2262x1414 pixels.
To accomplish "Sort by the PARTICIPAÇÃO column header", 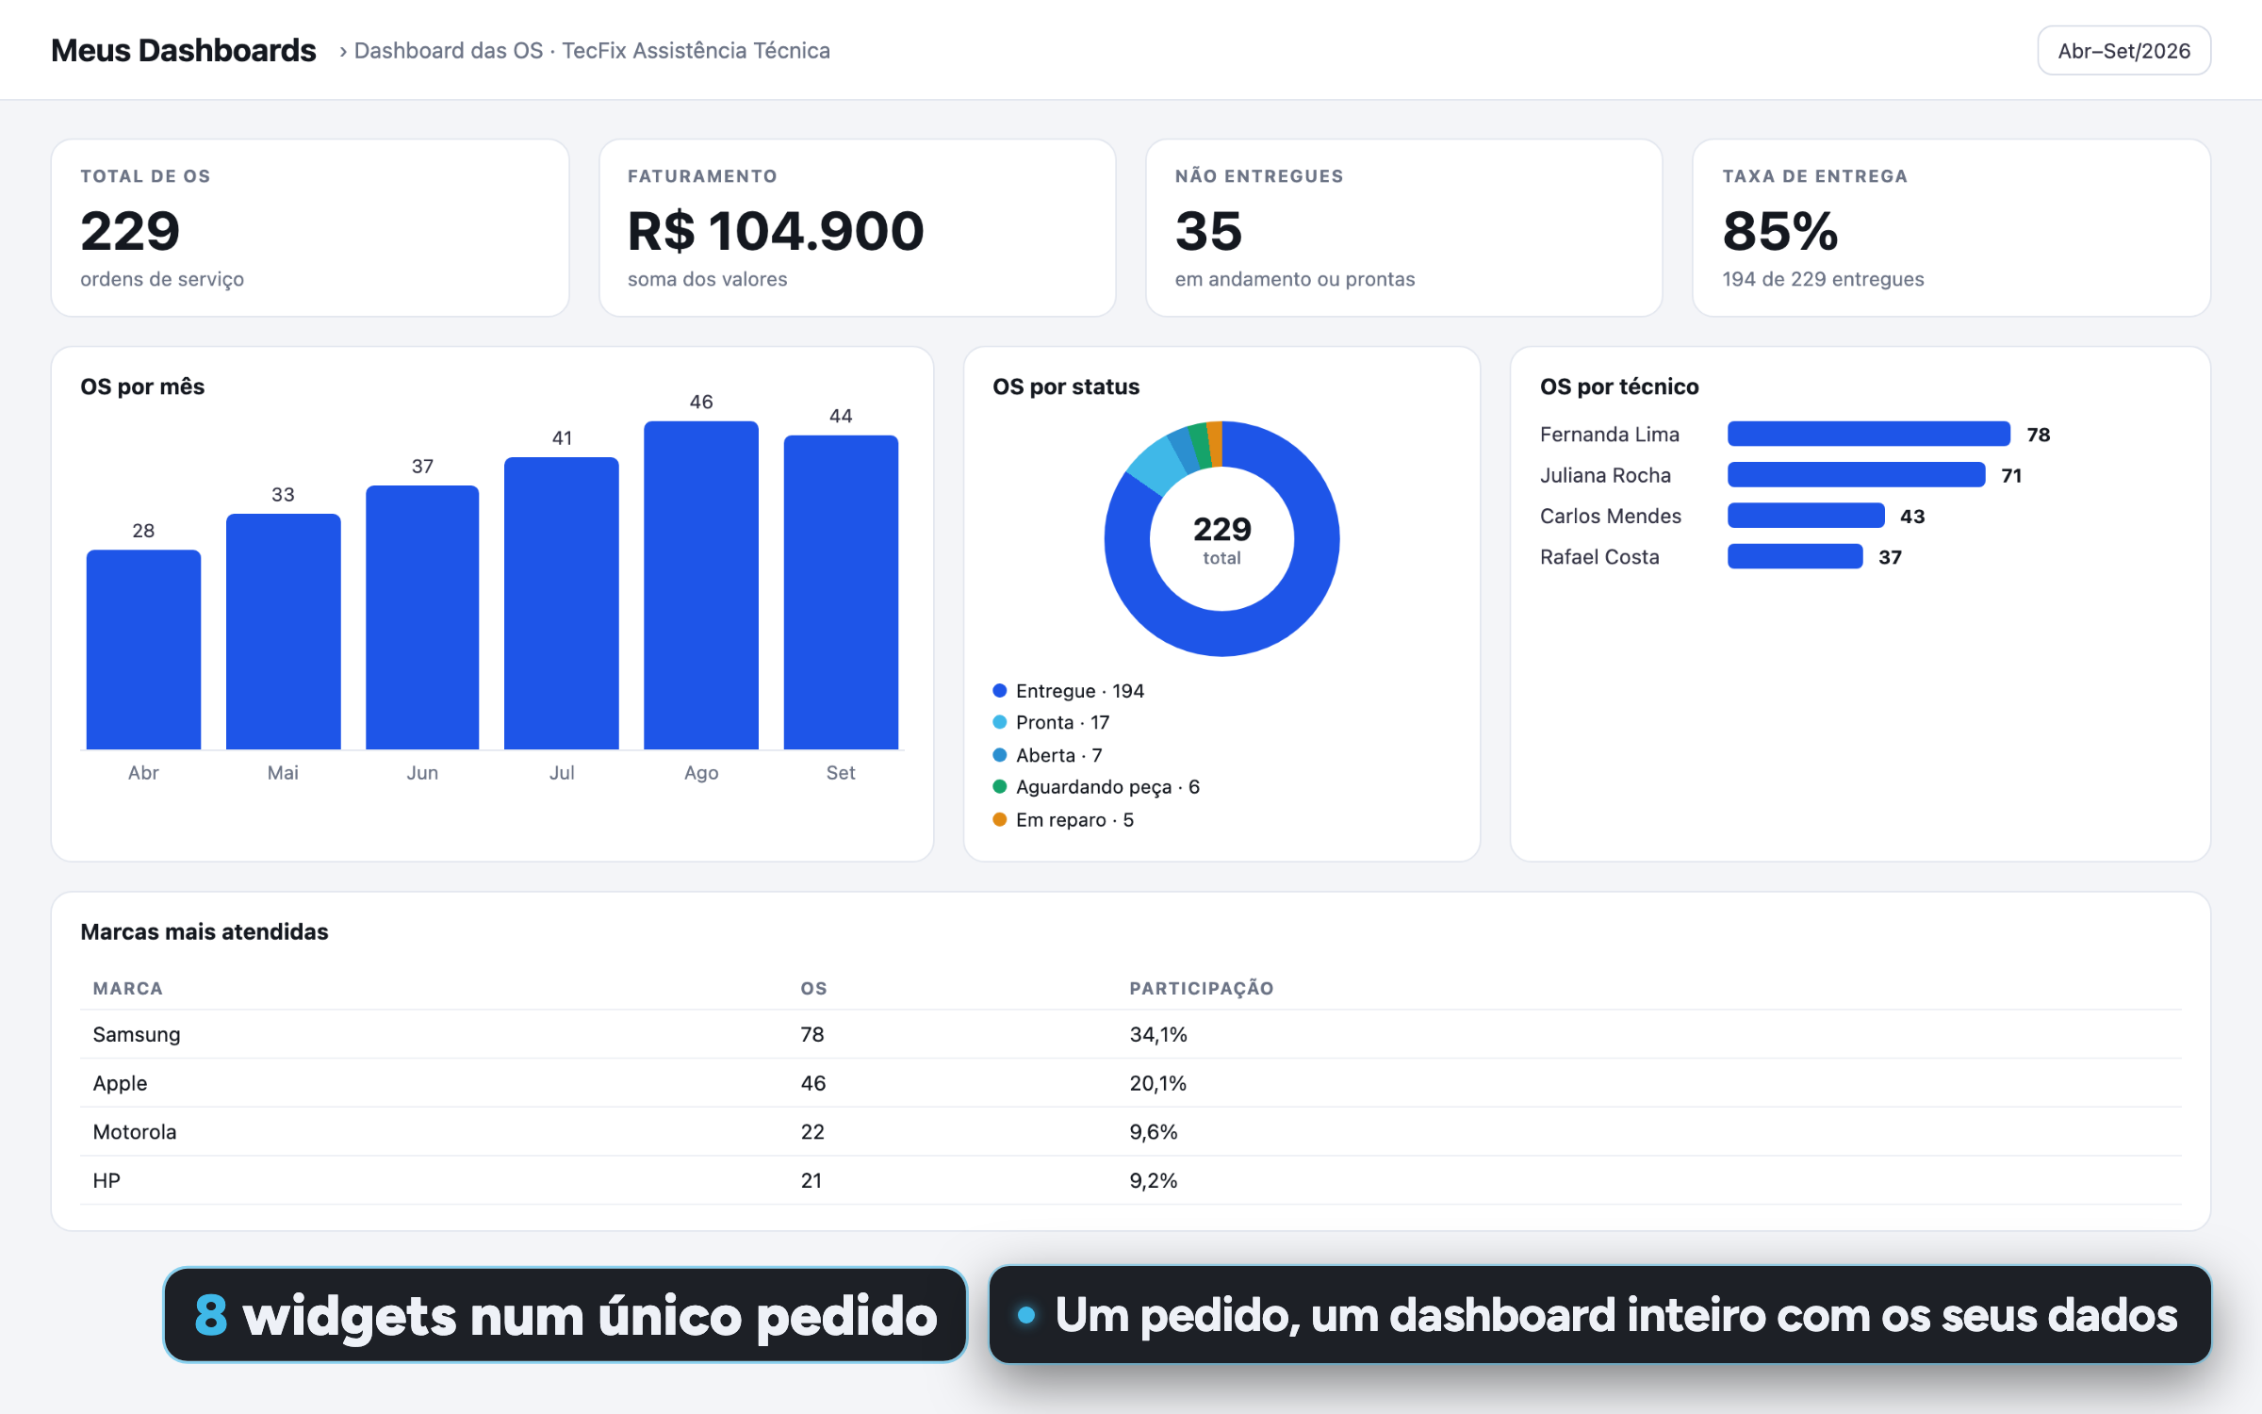I will pos(1202,988).
